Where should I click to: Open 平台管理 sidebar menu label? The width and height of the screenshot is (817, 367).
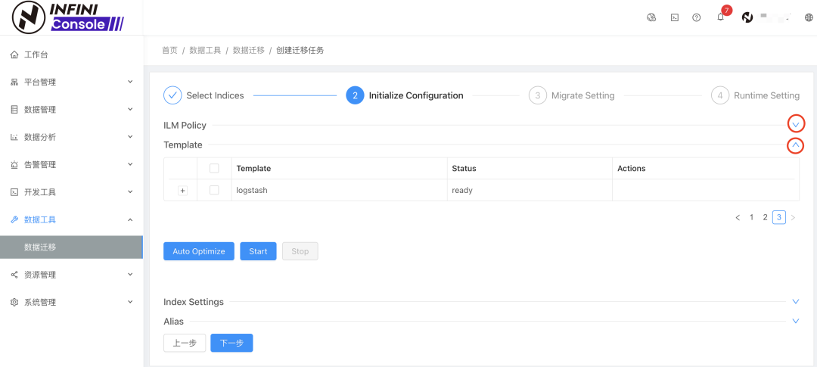point(40,82)
